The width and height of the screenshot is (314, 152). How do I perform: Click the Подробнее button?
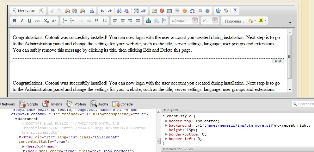(235, 21)
